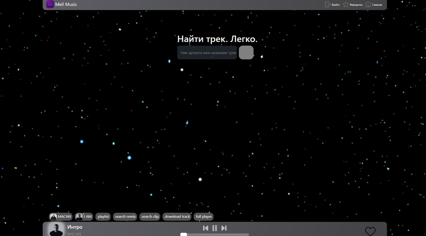Open the MACAN artist chip
The width and height of the screenshot is (426, 236).
point(61,217)
